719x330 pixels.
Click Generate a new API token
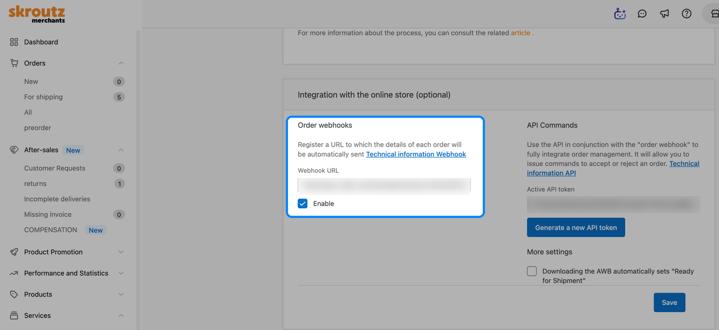click(x=576, y=227)
